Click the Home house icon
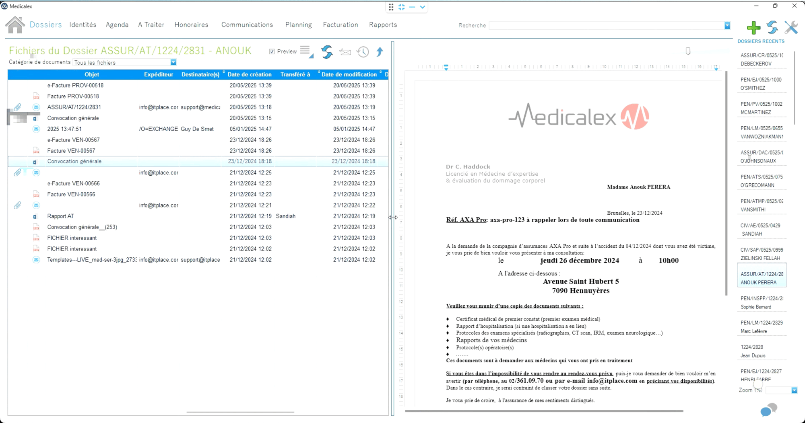 (x=15, y=25)
